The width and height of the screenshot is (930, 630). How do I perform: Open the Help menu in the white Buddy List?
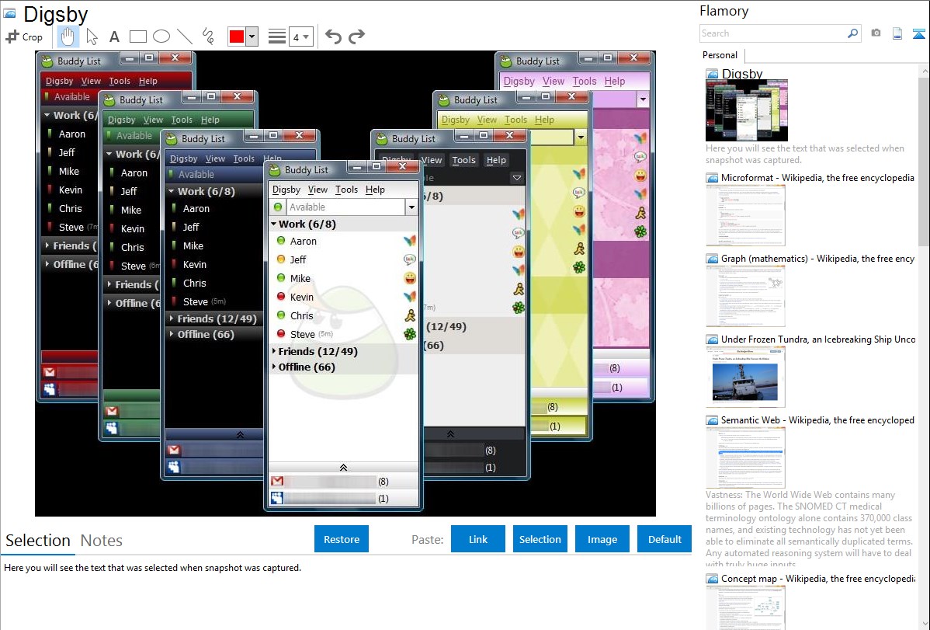point(375,190)
